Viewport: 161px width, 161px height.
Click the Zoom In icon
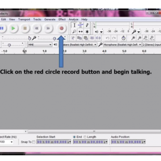tap(133, 38)
